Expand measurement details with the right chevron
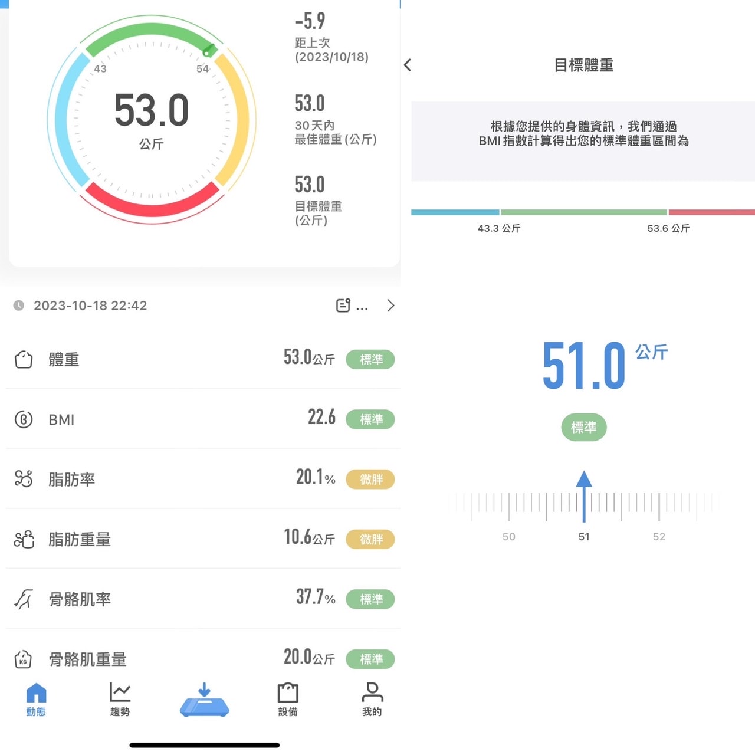755x755 pixels. pyautogui.click(x=390, y=306)
